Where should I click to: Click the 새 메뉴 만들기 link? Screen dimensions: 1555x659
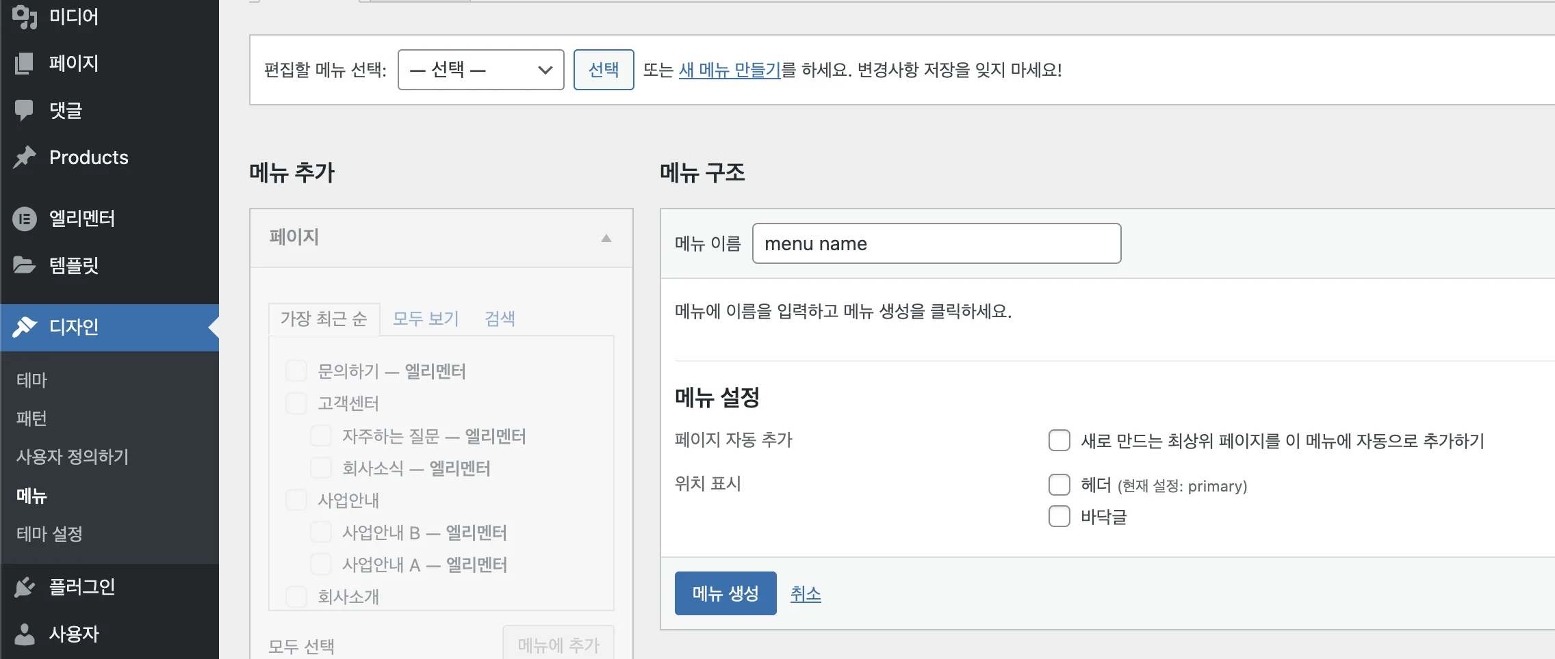pyautogui.click(x=729, y=70)
